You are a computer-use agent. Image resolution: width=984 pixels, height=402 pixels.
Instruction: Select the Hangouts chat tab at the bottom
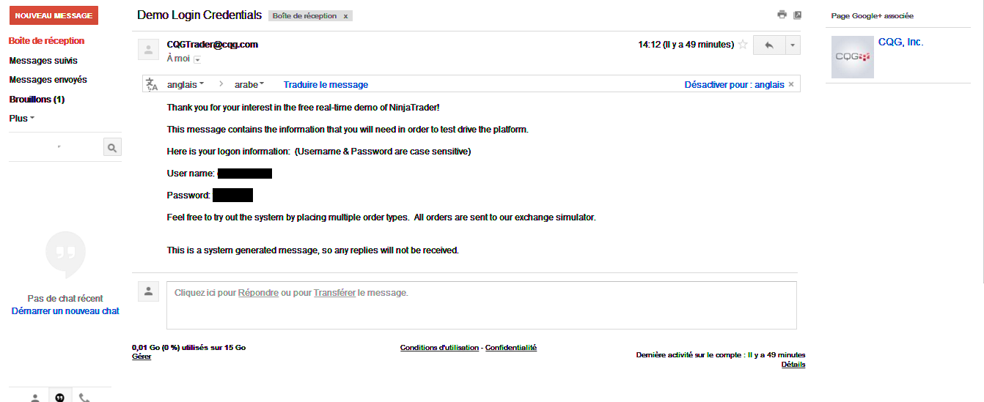point(59,397)
